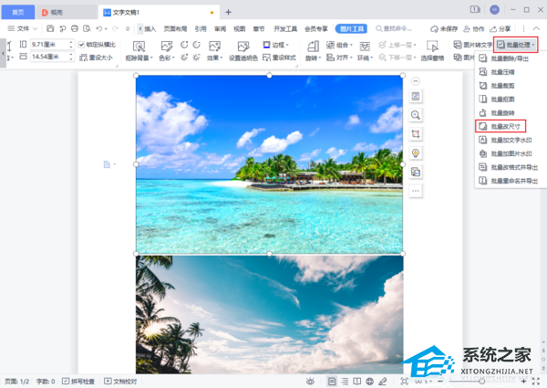Open new tab with the plus button
This screenshot has height=388, width=547.
pos(228,12)
